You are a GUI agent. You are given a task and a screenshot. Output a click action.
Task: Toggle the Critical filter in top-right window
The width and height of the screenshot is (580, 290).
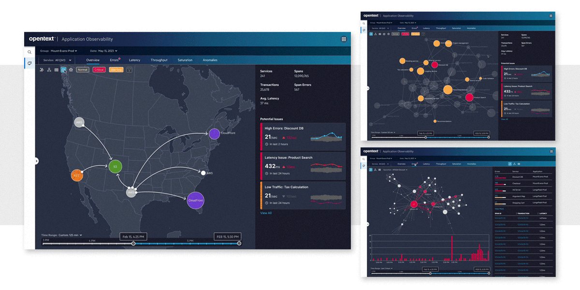click(405, 34)
